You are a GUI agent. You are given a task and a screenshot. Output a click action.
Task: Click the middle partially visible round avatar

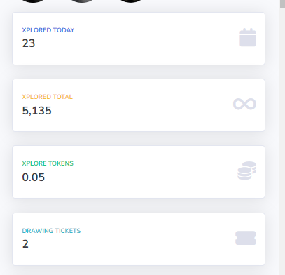pos(82,1)
